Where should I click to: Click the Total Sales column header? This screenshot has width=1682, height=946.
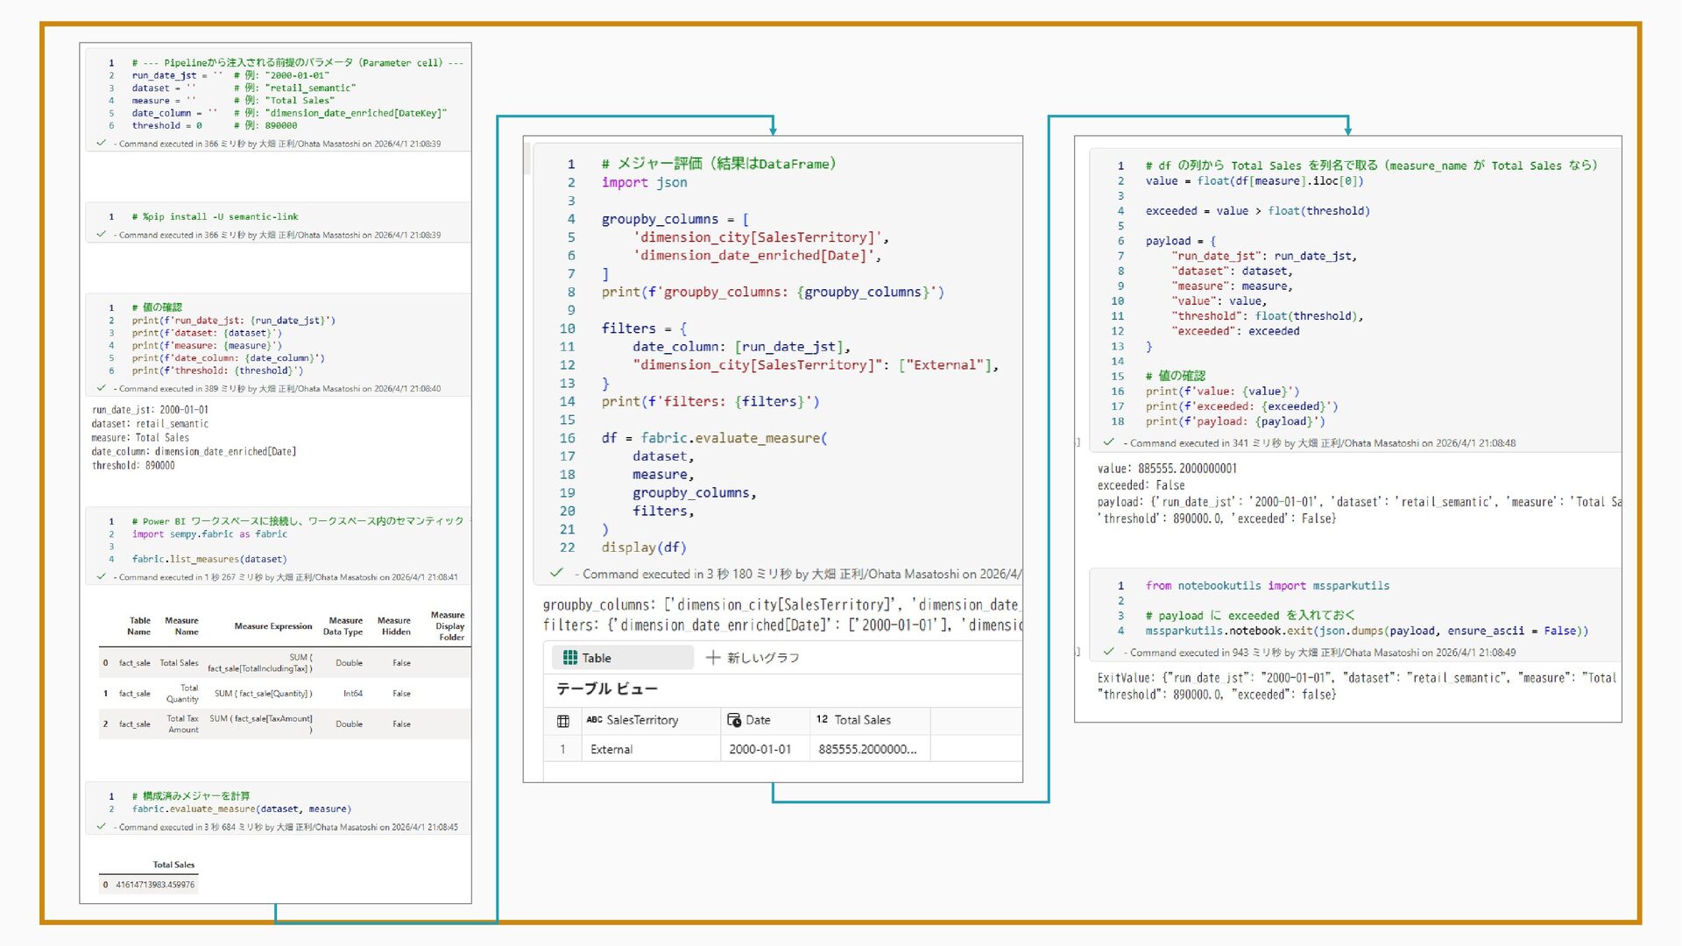862,720
